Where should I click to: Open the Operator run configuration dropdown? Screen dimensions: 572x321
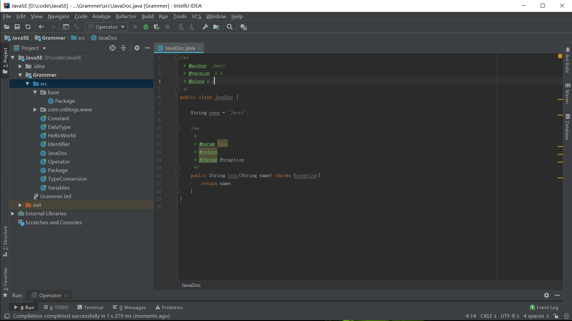click(x=106, y=27)
